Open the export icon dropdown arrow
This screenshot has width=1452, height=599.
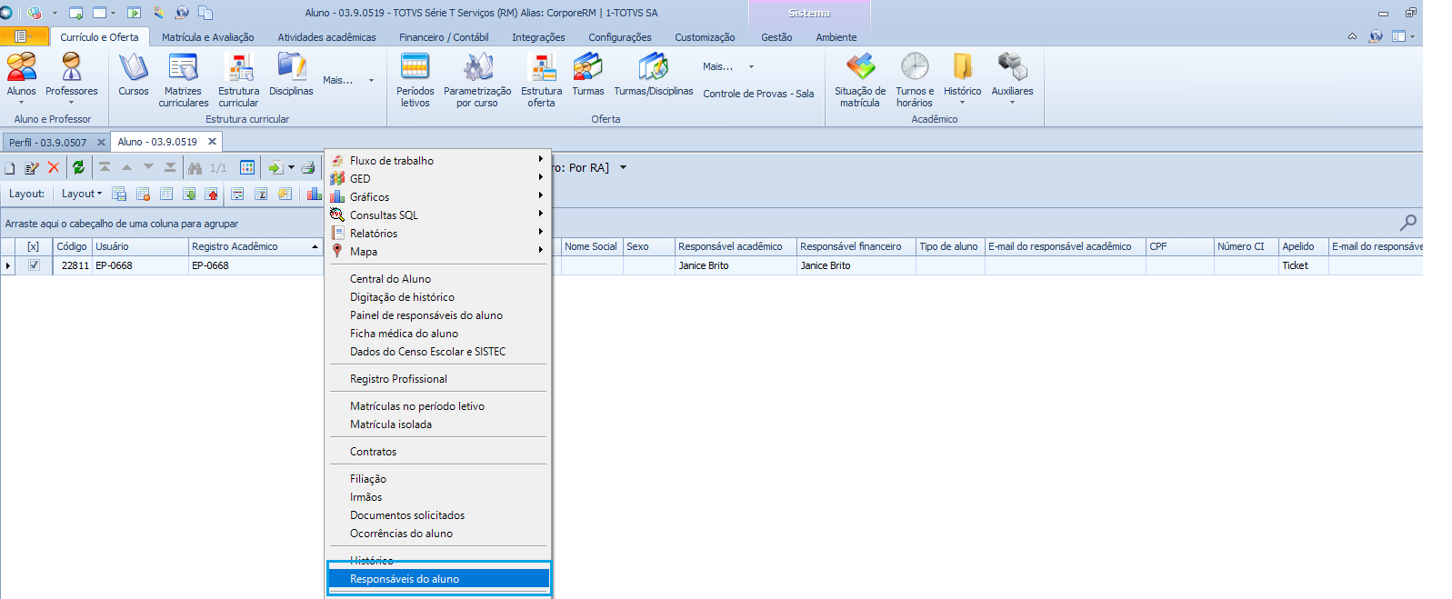coord(291,168)
